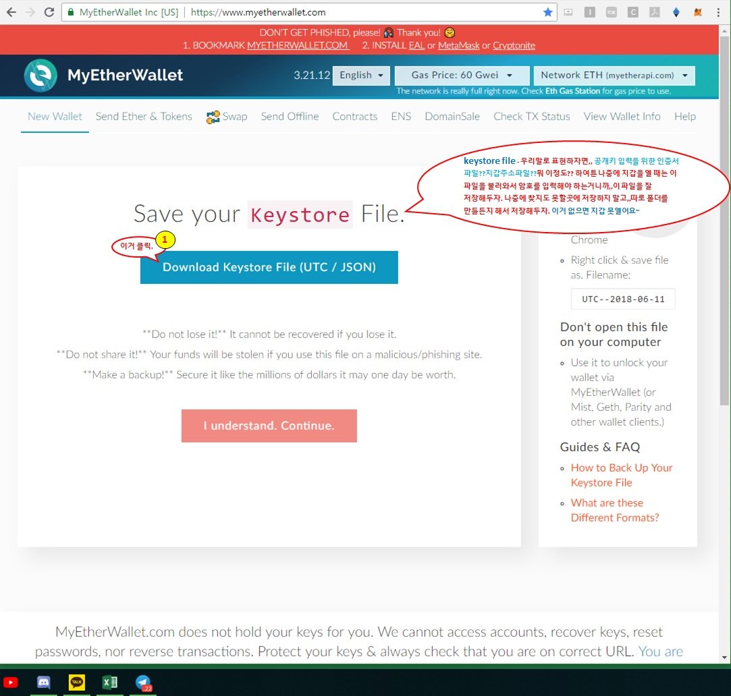This screenshot has height=696, width=731.
Task: Click the blue bookmark star icon
Action: (548, 12)
